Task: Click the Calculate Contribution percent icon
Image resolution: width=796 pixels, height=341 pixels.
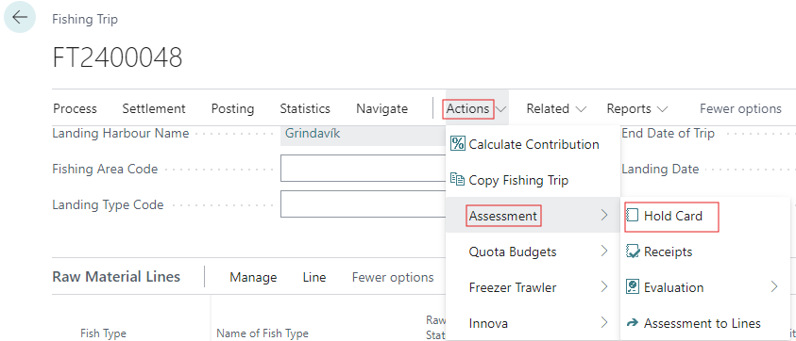Action: 458,144
